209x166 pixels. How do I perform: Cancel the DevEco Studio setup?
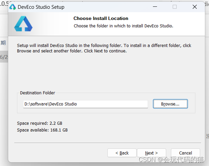point(186,153)
